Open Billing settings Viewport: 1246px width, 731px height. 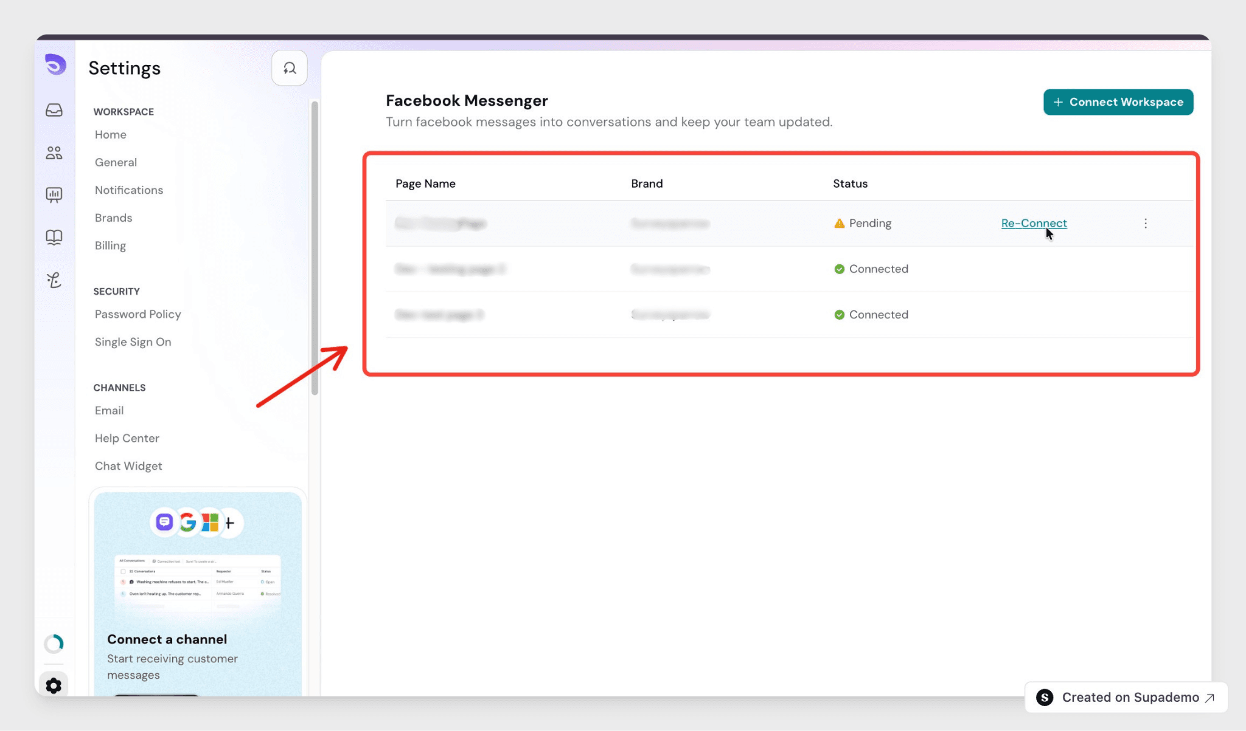tap(110, 245)
